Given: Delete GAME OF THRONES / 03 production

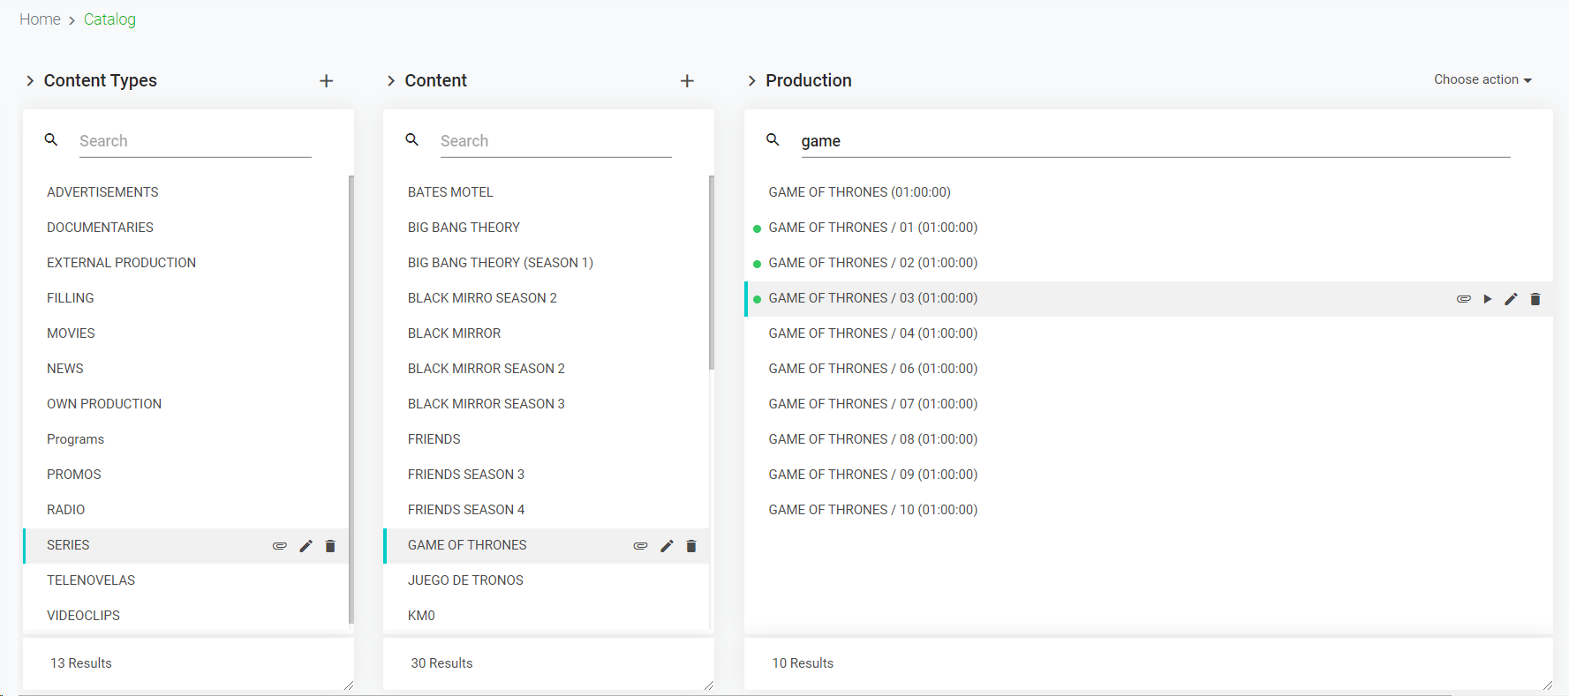Looking at the screenshot, I should coord(1535,299).
